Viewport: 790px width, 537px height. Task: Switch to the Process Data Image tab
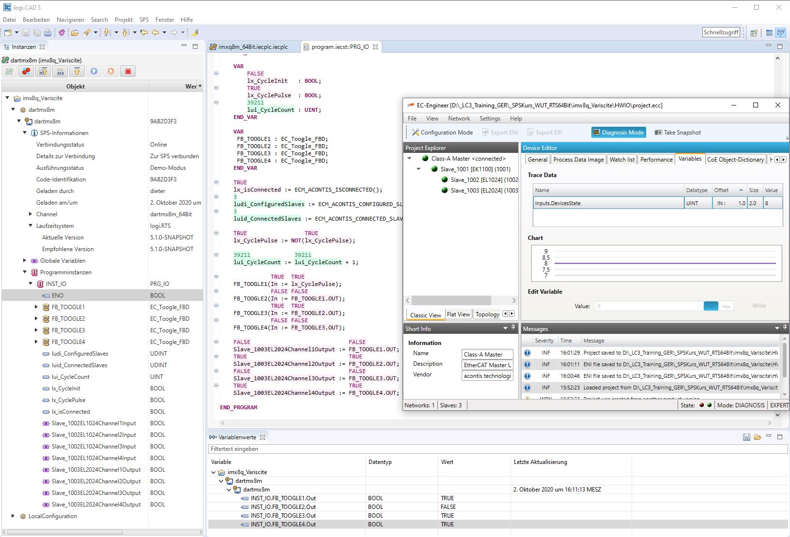(578, 160)
